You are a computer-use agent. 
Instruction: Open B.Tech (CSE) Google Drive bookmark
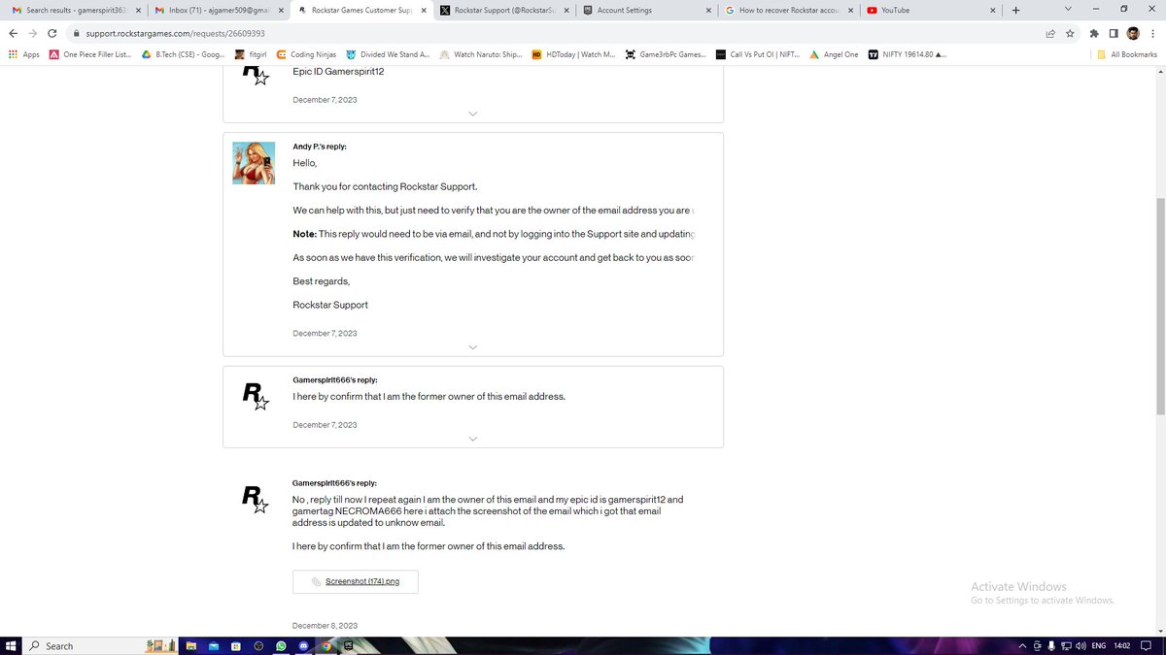[184, 54]
